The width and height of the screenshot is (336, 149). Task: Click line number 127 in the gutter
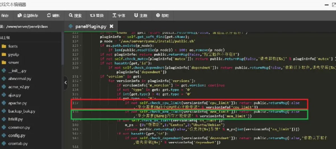(75, 54)
